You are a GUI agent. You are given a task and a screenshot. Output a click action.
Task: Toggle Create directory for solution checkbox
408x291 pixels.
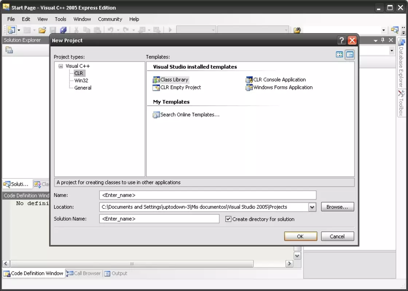[x=228, y=219]
